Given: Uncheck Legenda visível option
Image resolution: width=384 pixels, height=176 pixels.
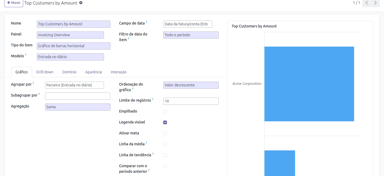Looking at the screenshot, I should pos(165,122).
